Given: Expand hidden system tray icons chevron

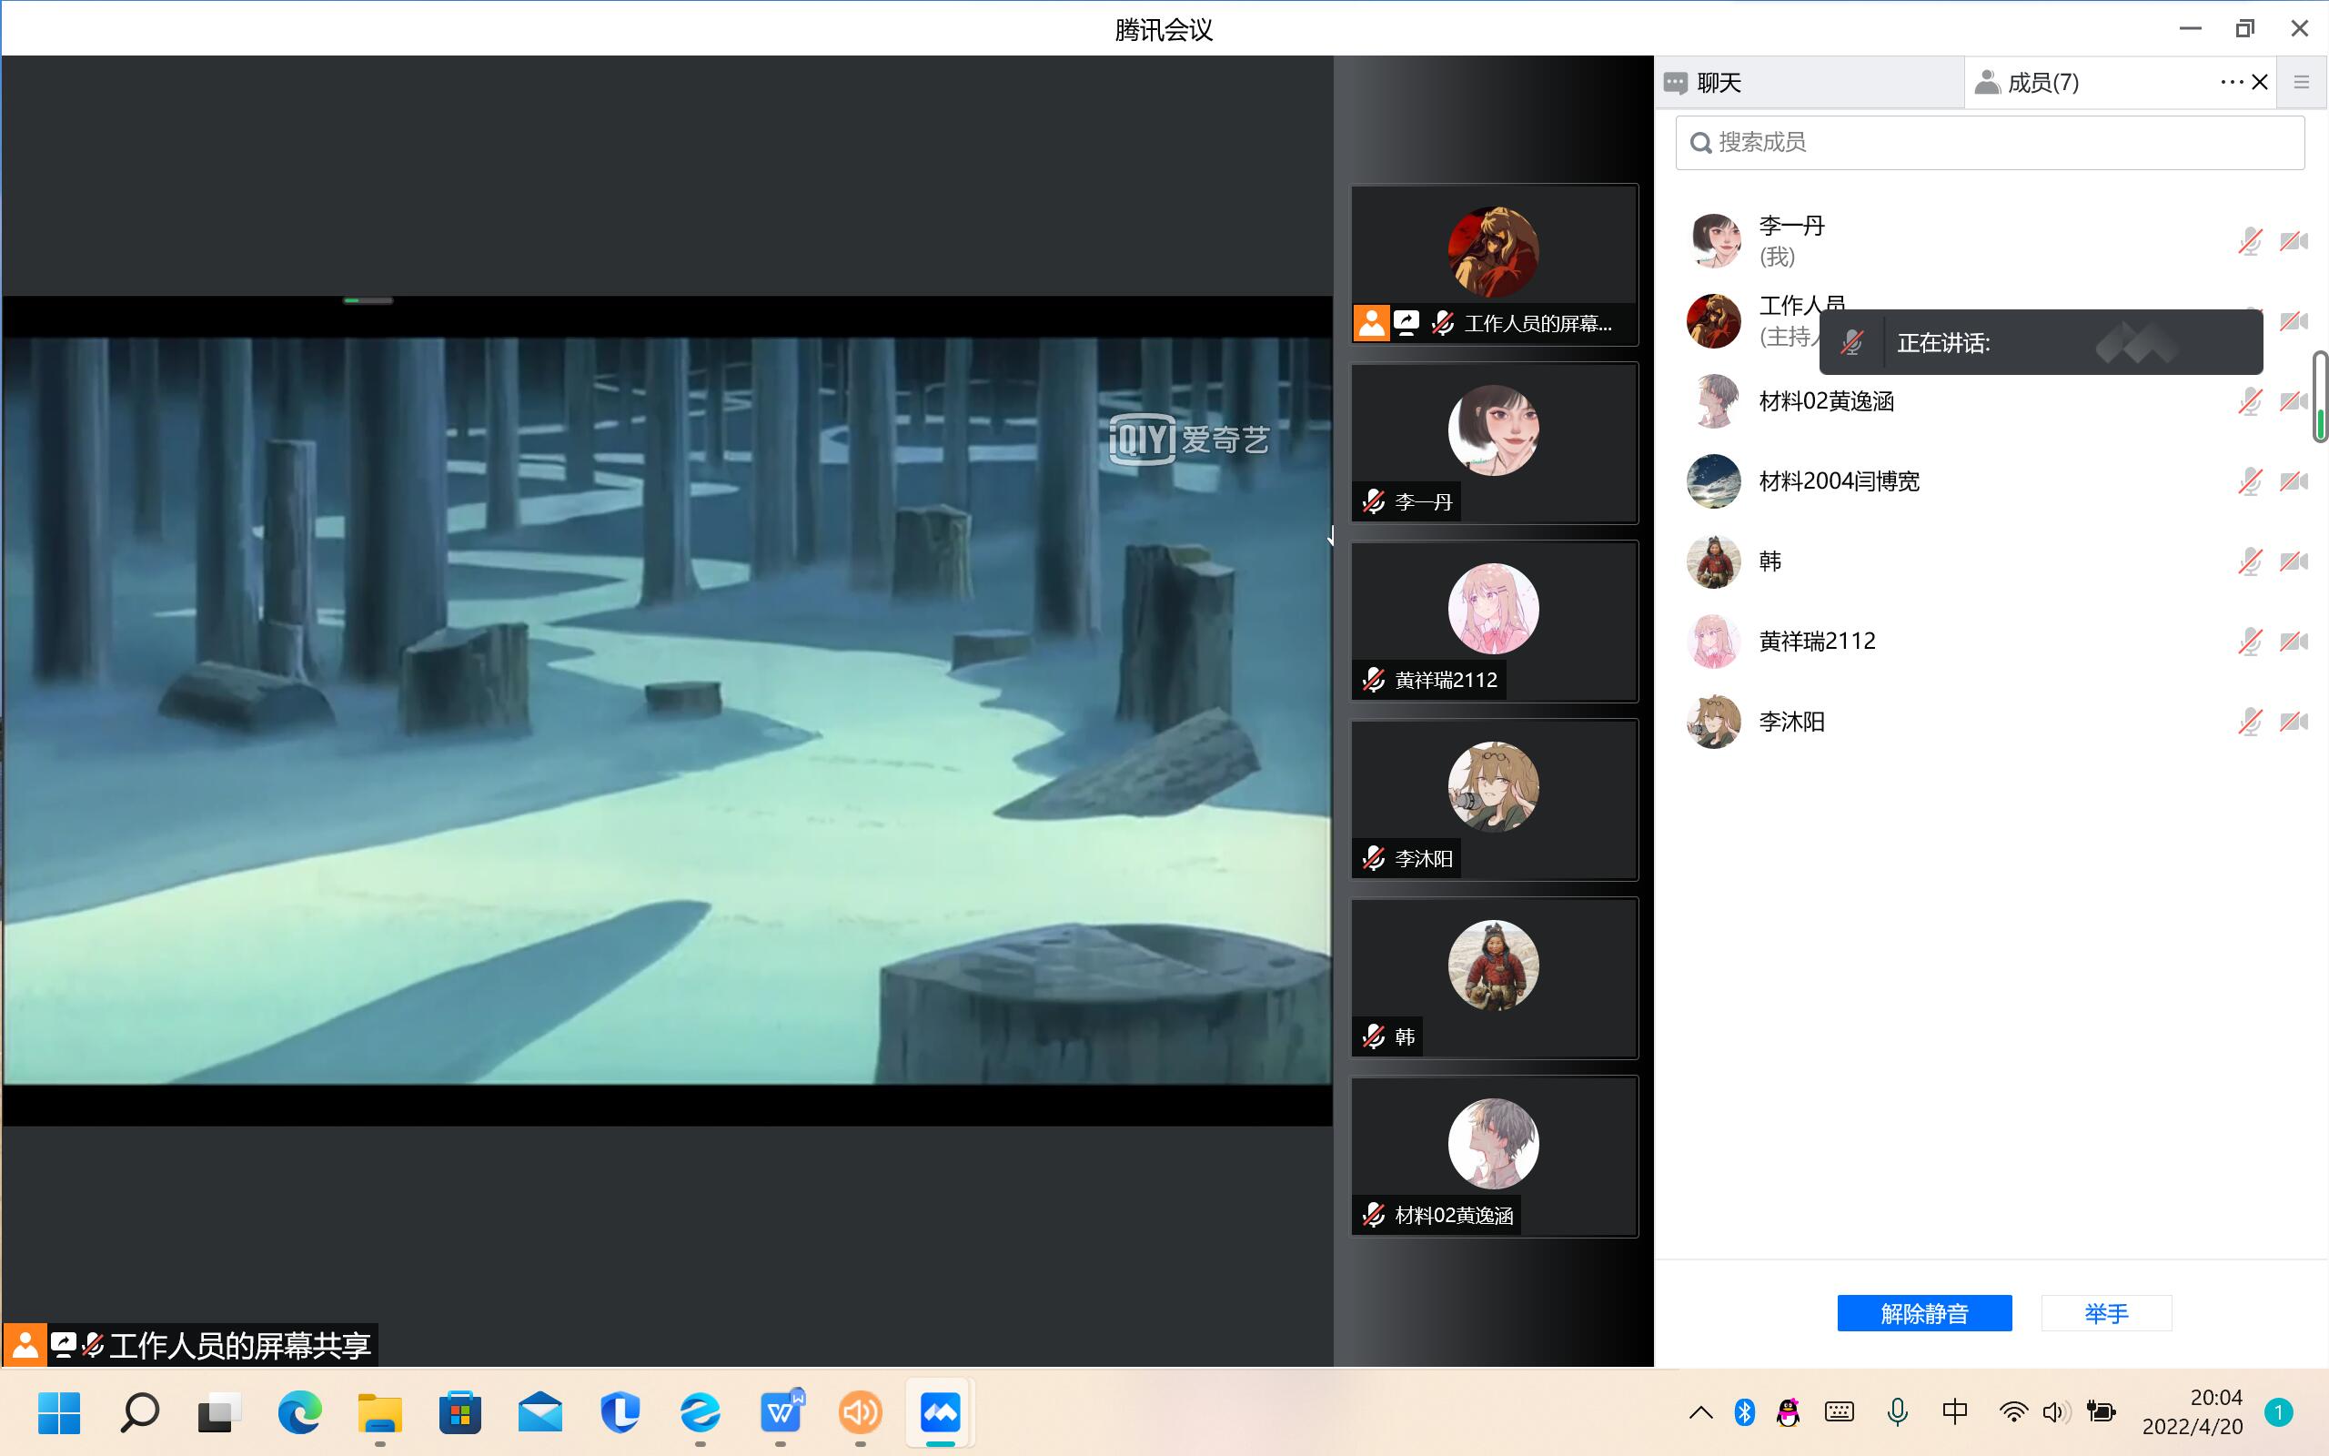Looking at the screenshot, I should click(1700, 1412).
